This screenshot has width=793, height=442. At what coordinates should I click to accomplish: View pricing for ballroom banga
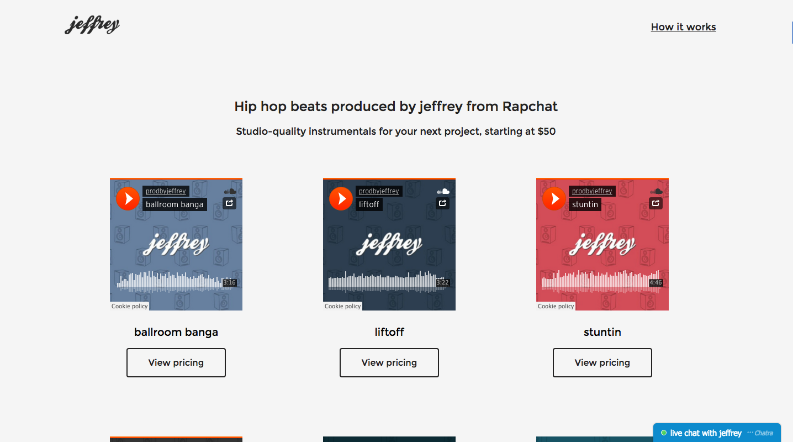click(x=176, y=362)
